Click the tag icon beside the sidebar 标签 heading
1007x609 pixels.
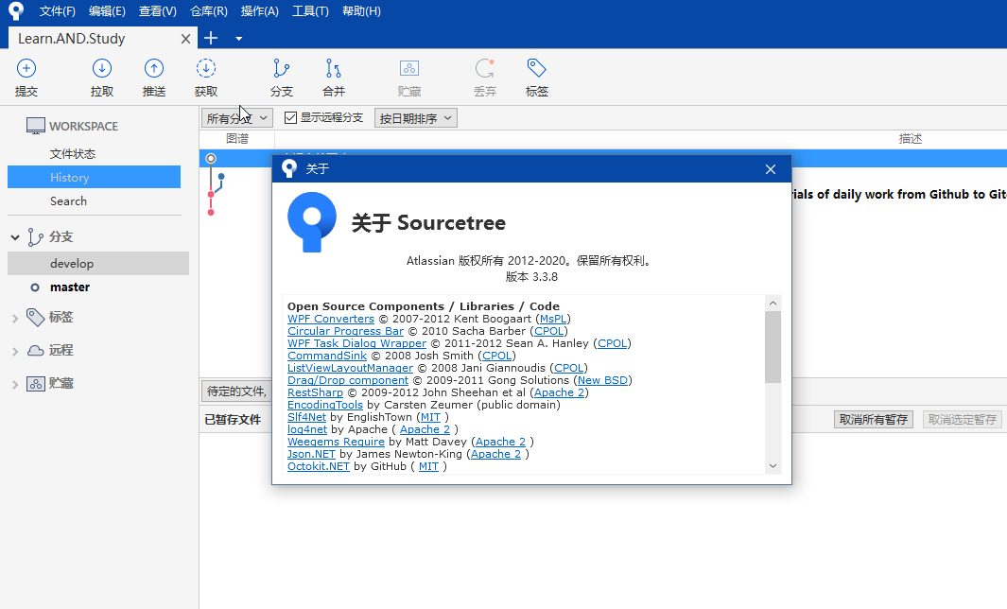pyautogui.click(x=35, y=317)
